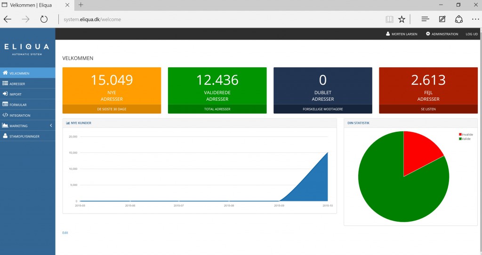Click the browser forward arrow
The width and height of the screenshot is (482, 255).
pos(25,19)
